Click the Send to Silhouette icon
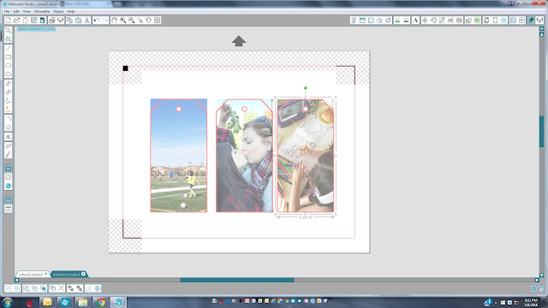The image size is (548, 308). (61, 21)
